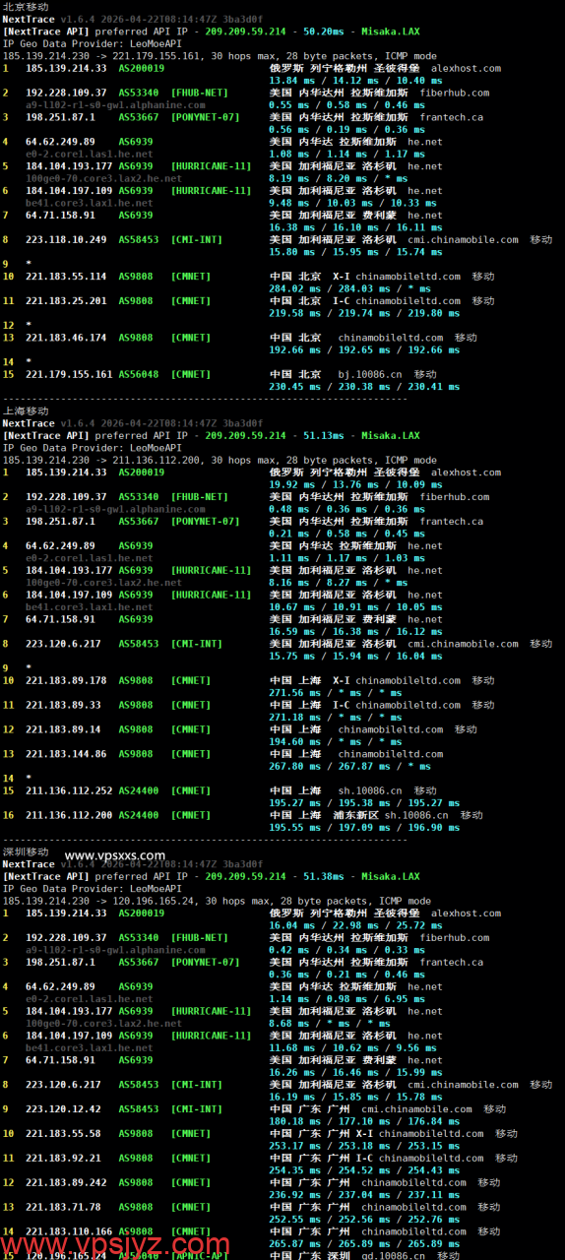Click hop IP 221.183.89.242
Viewport: 565px width, 1260px height.
pyautogui.click(x=67, y=1182)
